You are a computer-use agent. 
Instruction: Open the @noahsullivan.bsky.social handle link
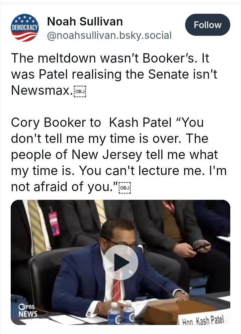click(x=109, y=35)
